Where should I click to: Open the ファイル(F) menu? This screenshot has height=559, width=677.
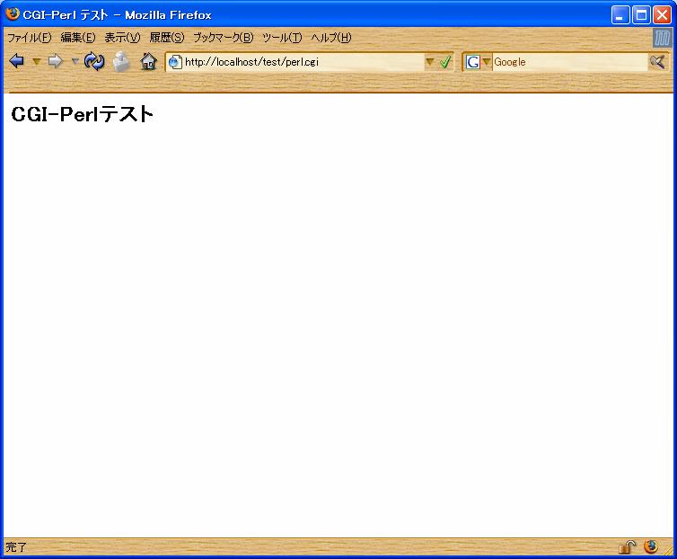(x=30, y=38)
